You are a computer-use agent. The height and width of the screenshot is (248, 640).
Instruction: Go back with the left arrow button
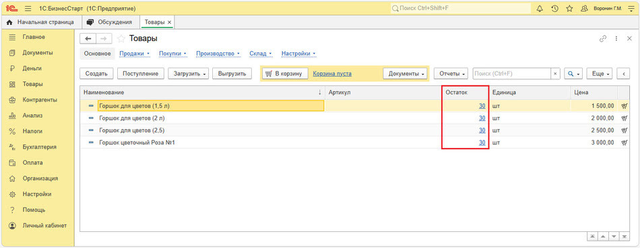[88, 39]
